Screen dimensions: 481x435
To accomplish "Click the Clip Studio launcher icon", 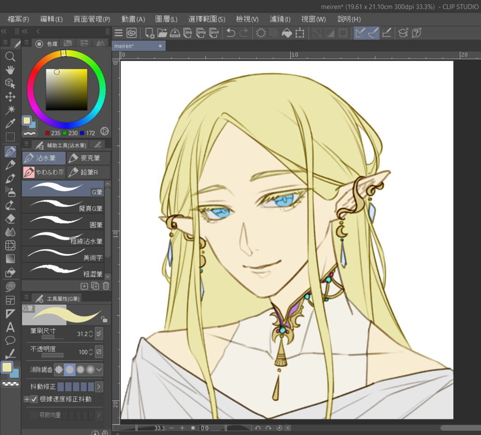I will coord(132,33).
